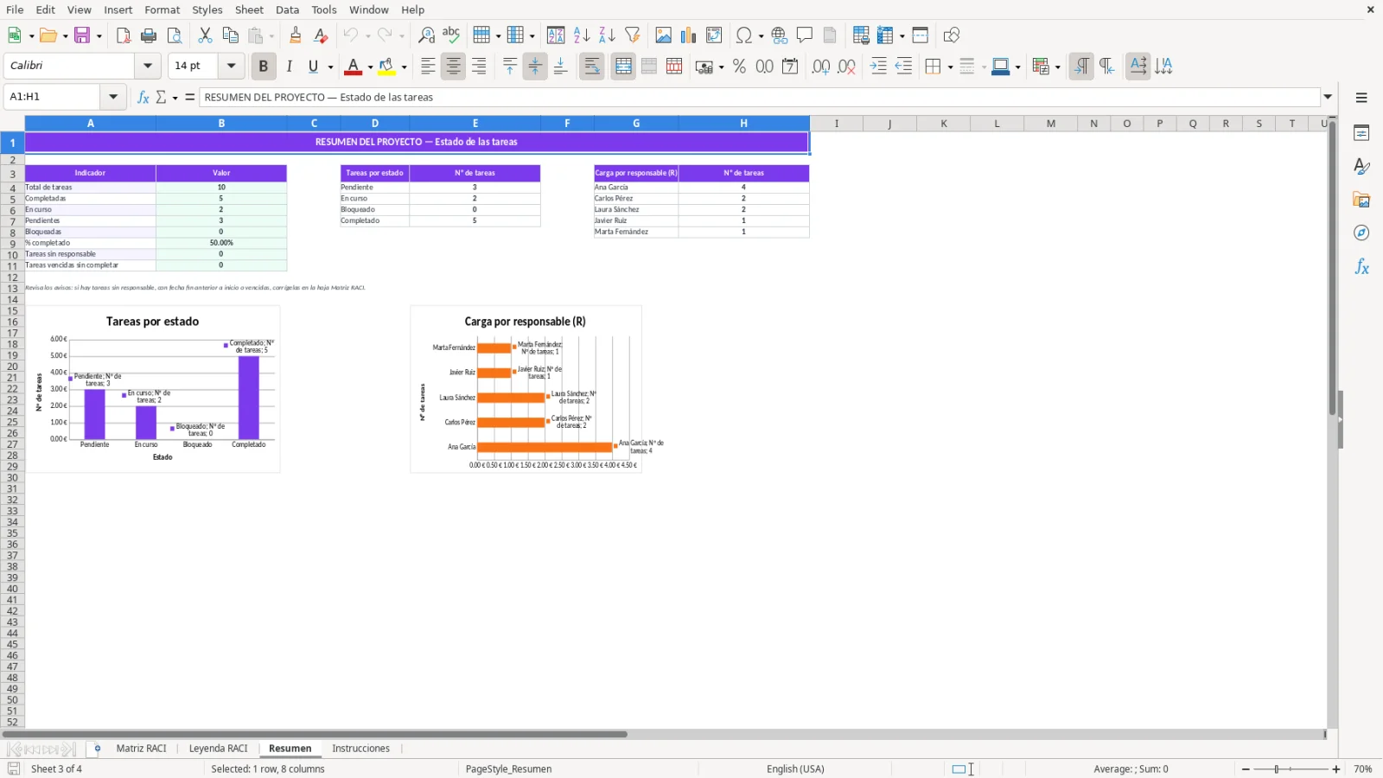Image resolution: width=1383 pixels, height=778 pixels.
Task: Increase indent
Action: (878, 67)
